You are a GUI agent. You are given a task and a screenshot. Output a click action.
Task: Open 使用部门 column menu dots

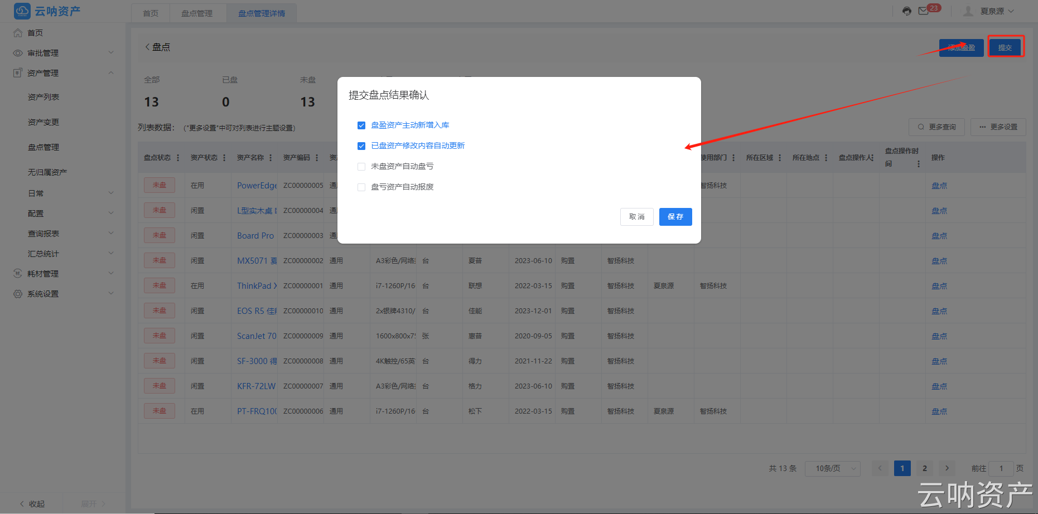[733, 158]
